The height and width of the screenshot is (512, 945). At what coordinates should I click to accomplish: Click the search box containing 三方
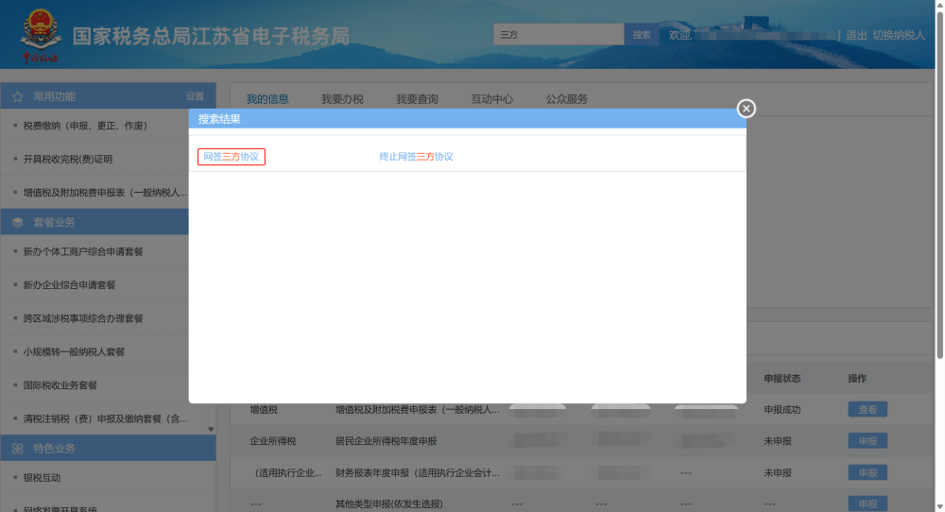[x=558, y=35]
